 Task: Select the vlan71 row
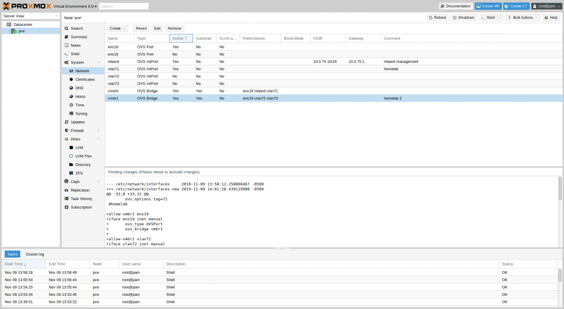(333, 69)
